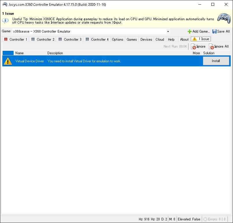Viewport: 233px width, 223px height.
Task: Open the Devices tab
Action: 146,40
